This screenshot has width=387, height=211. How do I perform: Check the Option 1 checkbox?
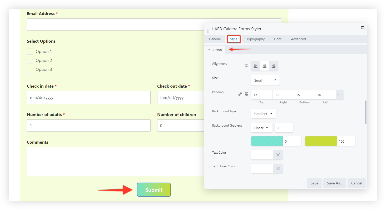tap(30, 51)
